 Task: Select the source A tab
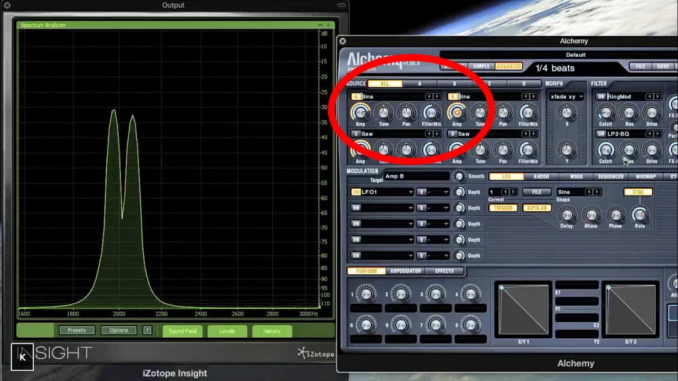coord(420,84)
